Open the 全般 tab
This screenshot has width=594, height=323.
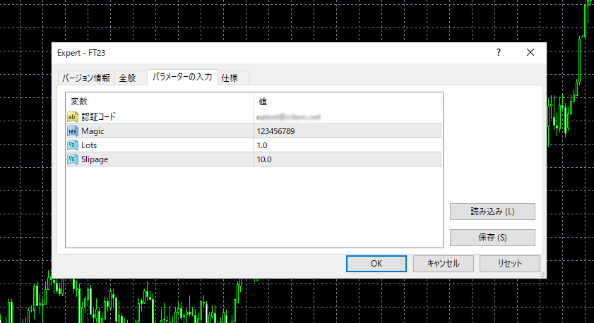tap(127, 78)
